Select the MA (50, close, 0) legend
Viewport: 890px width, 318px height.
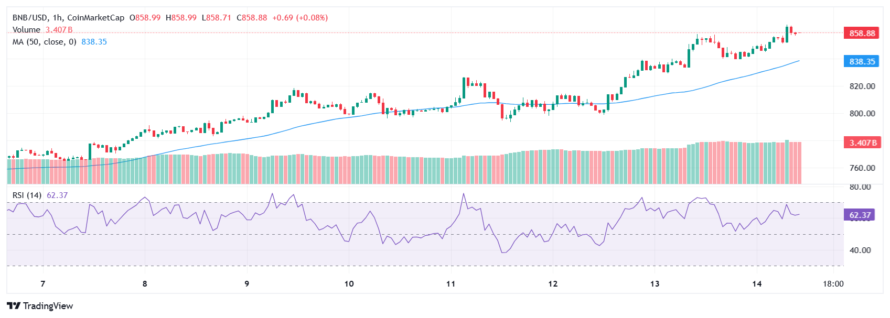click(x=45, y=42)
